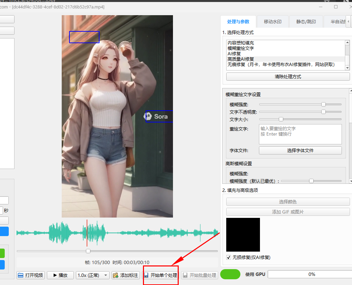
Task: Click the video timeline slider handle
Action: tap(88, 251)
